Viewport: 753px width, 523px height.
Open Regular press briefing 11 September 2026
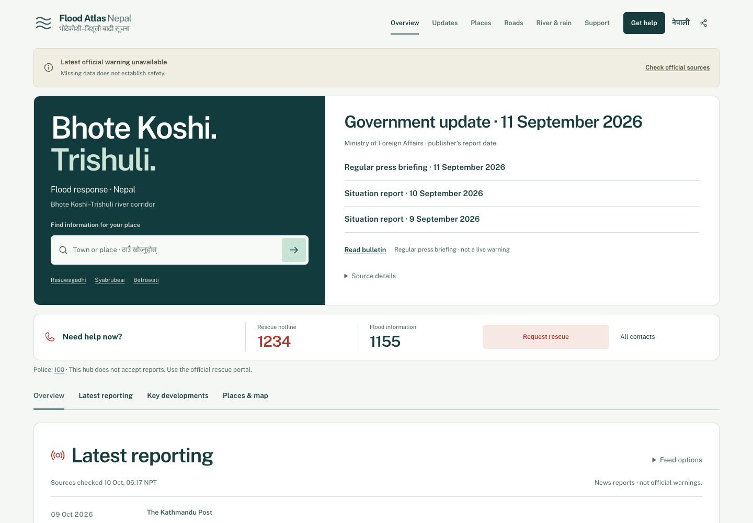pos(425,167)
